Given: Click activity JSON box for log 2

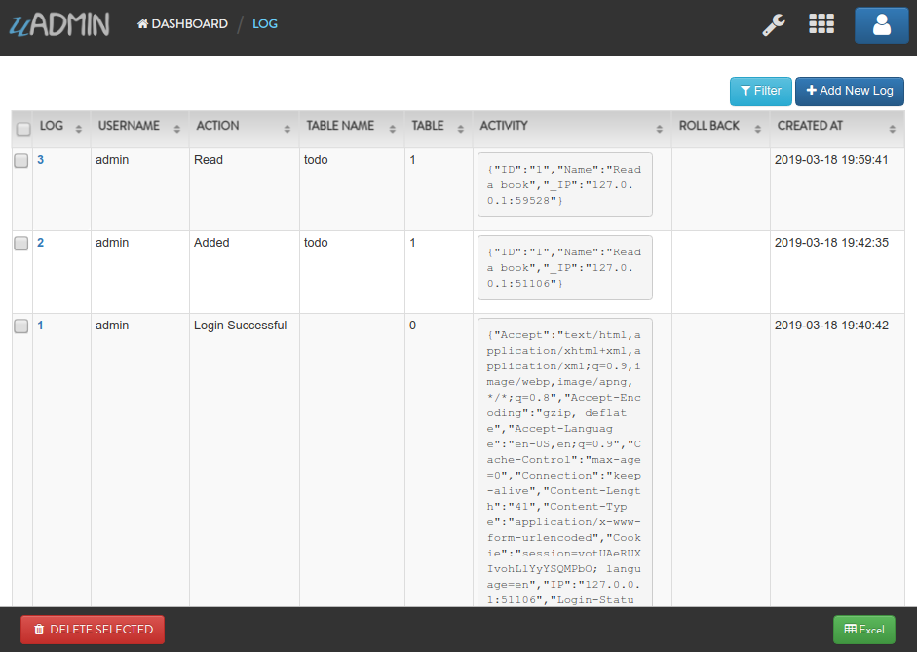Looking at the screenshot, I should click(565, 268).
